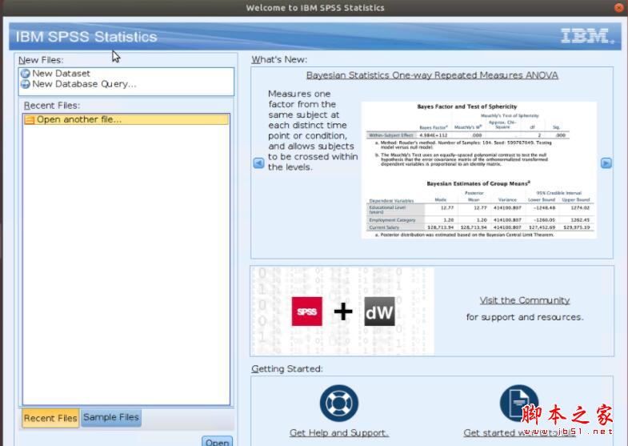This screenshot has width=628, height=446.
Task: Click the New Database Query icon
Action: click(26, 84)
